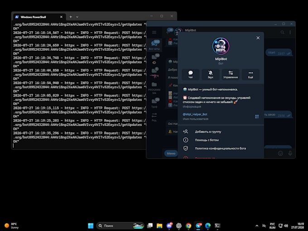This screenshot has width=308, height=231.
Task: Click the microphone voice message icon
Action: coord(290,153)
